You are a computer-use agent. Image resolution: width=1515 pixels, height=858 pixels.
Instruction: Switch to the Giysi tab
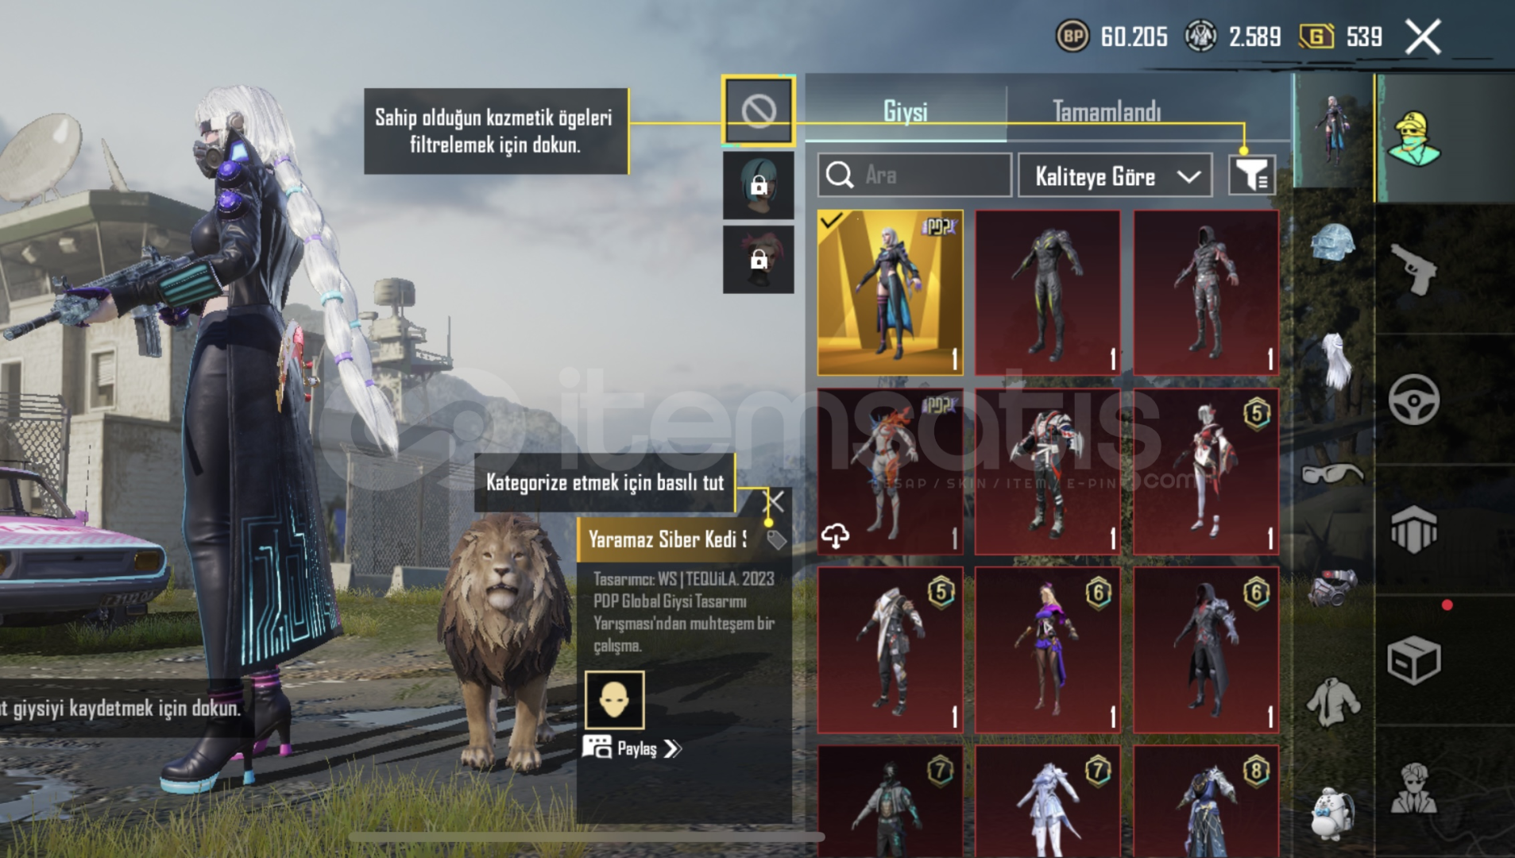[x=906, y=111]
